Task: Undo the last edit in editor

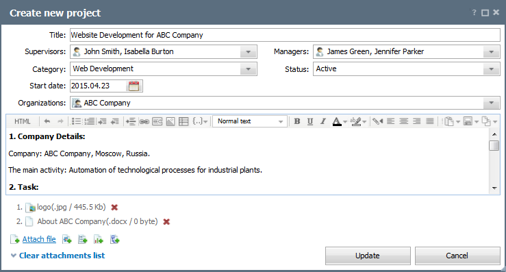Action: coord(47,121)
